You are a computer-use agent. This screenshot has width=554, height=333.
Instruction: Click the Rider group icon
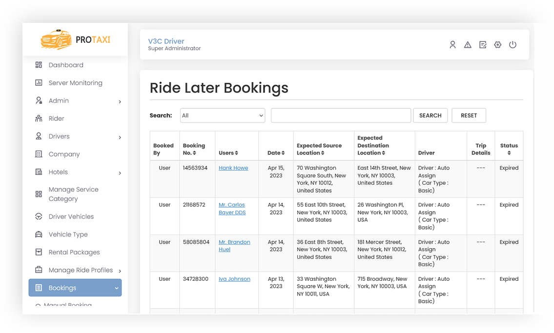point(39,118)
